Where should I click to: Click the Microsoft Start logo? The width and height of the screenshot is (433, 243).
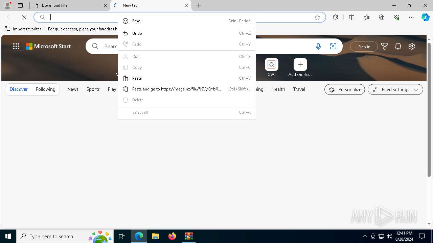48,46
